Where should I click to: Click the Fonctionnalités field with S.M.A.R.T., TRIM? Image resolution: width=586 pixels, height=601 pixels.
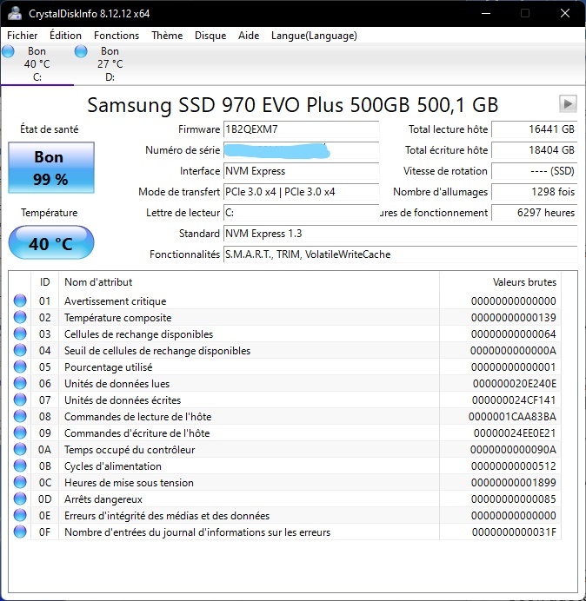tap(401, 254)
